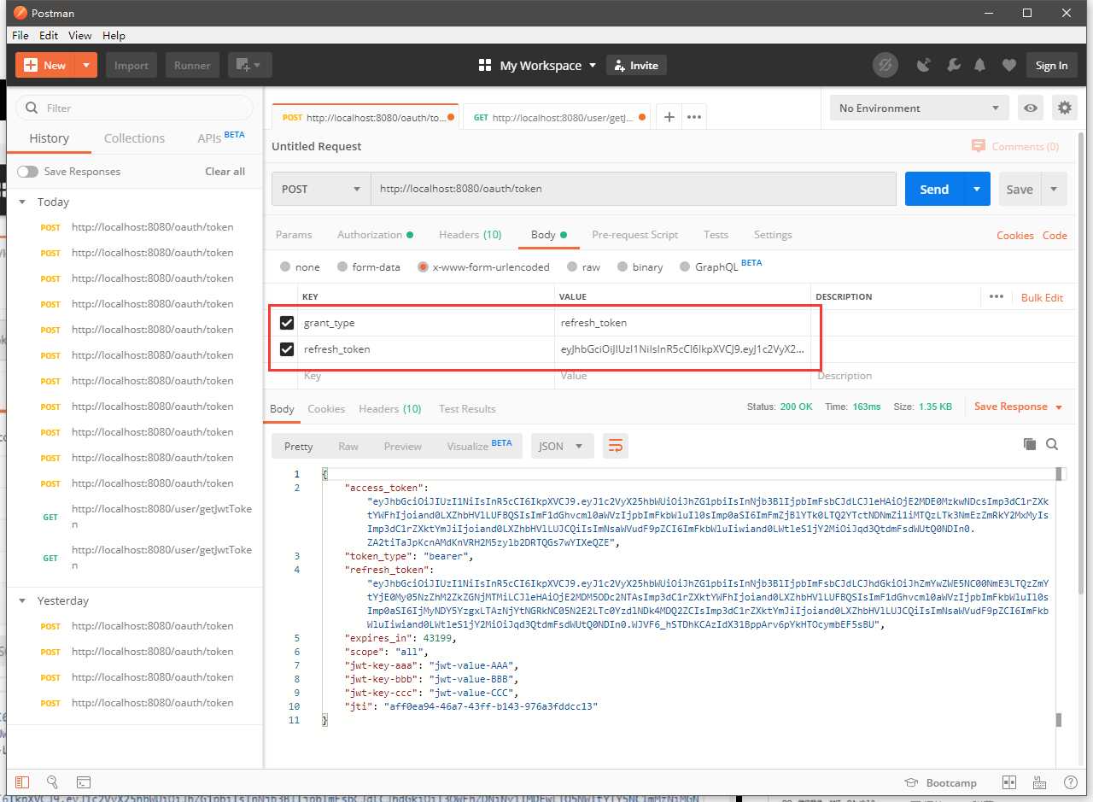Viewport: 1093px width, 802px height.
Task: Click the Import button
Action: (132, 65)
